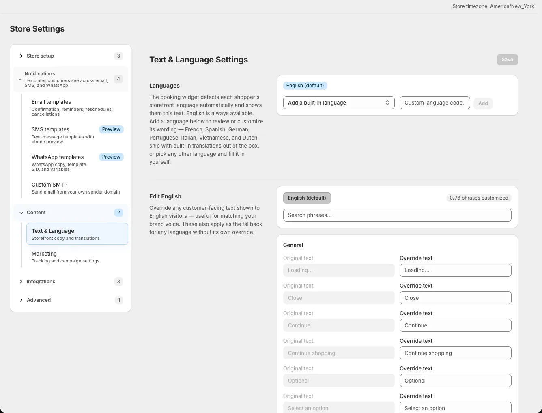Edit the Loading... override text field

(x=456, y=270)
